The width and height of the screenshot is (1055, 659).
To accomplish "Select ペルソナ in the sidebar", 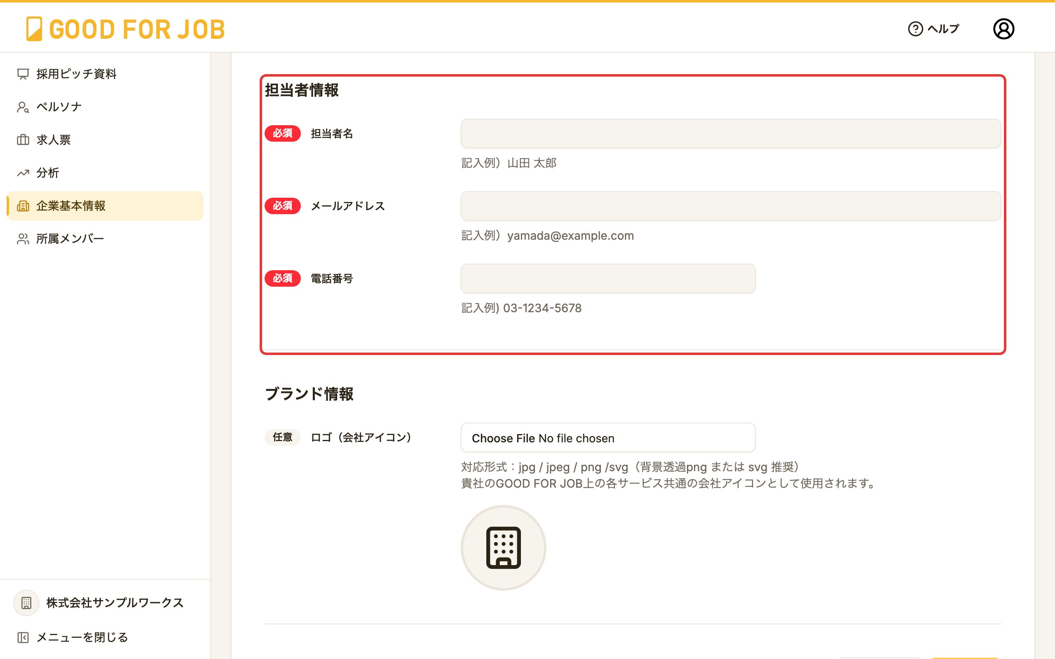I will 105,107.
